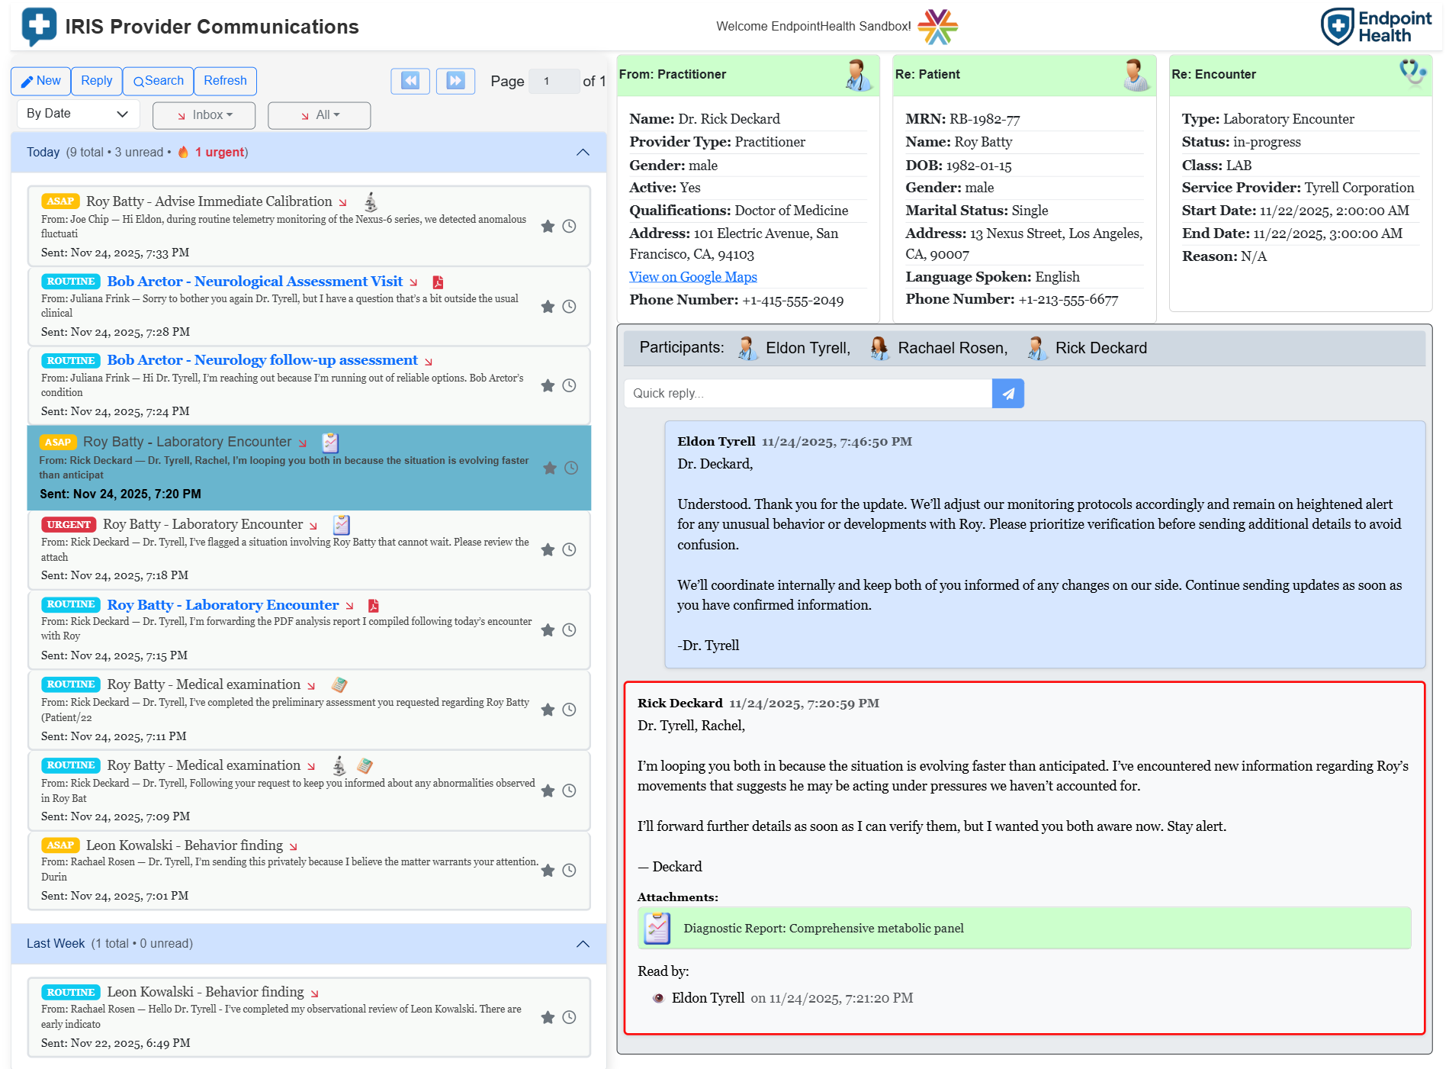Click move arrow on Advise Immediate Calibration
The height and width of the screenshot is (1069, 1449).
343,202
